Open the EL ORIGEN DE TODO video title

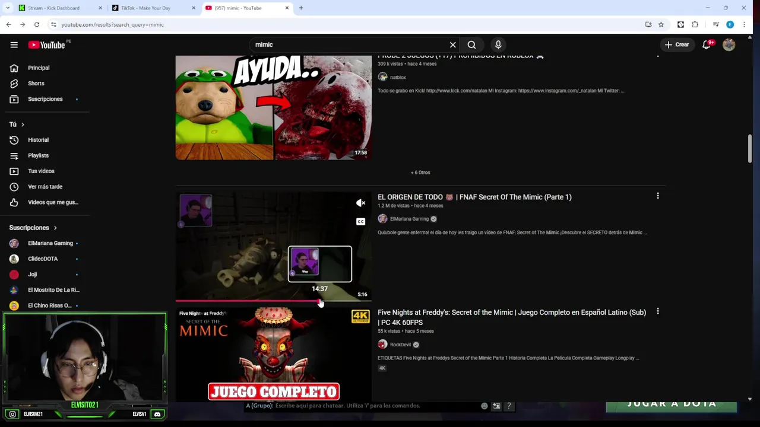(x=474, y=197)
